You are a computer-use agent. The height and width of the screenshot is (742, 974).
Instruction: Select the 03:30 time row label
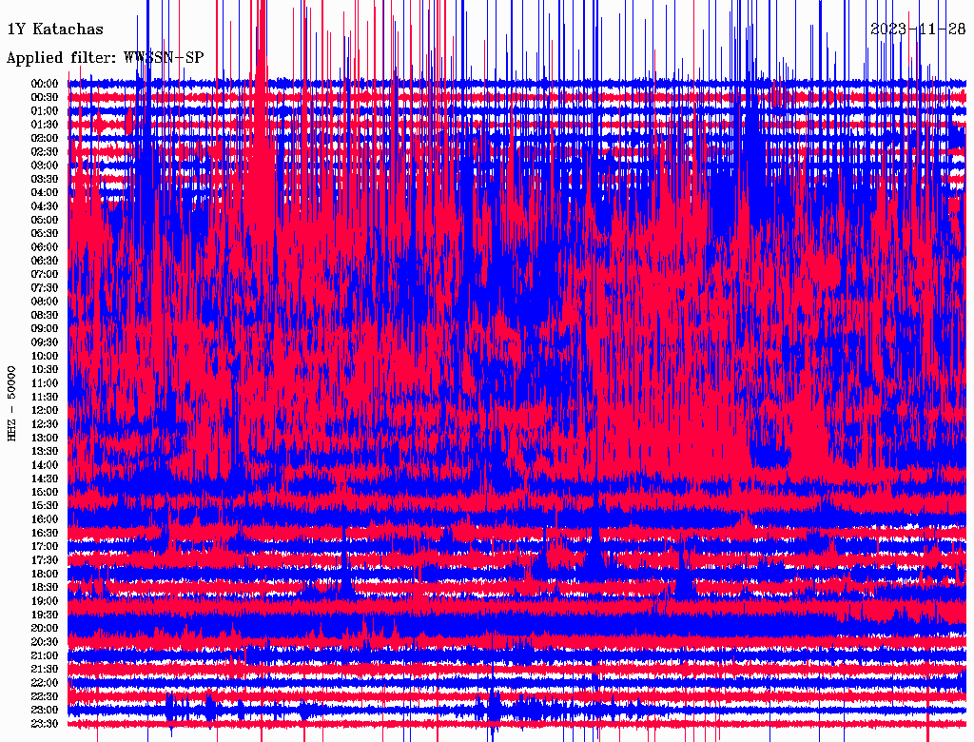[45, 179]
